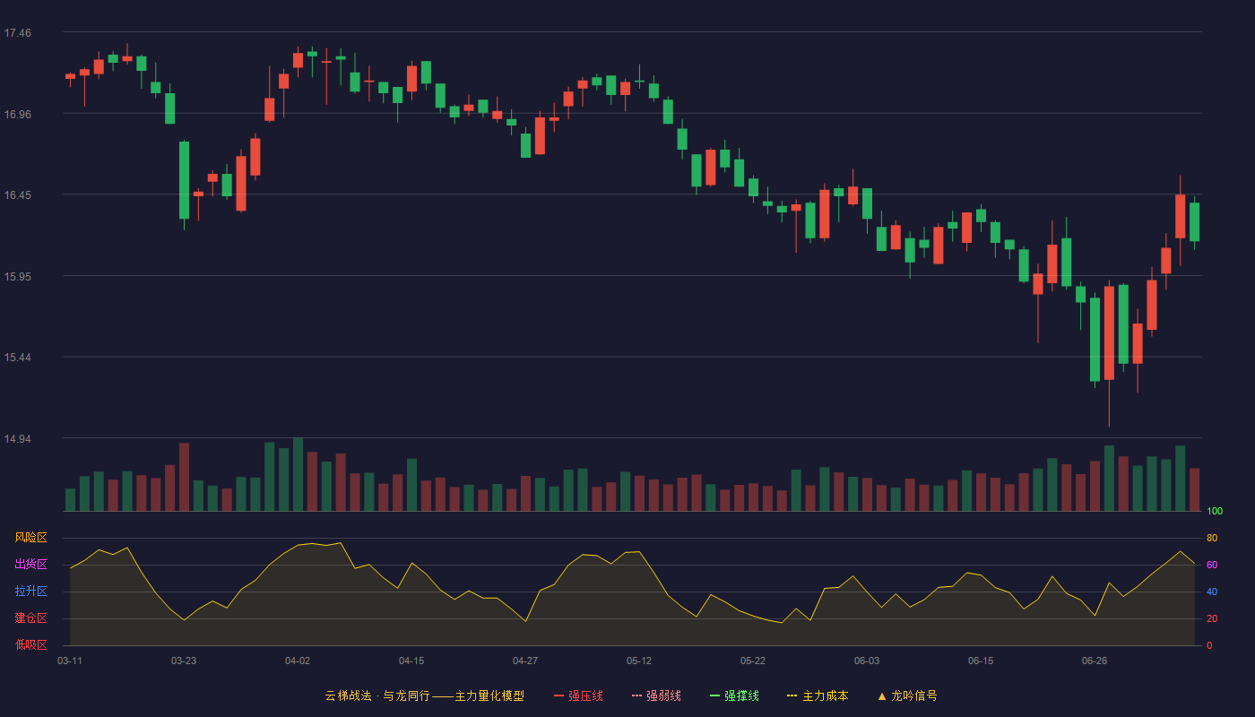Click the 16.45 price axis label
Screen dimensions: 1255x717
tap(17, 195)
